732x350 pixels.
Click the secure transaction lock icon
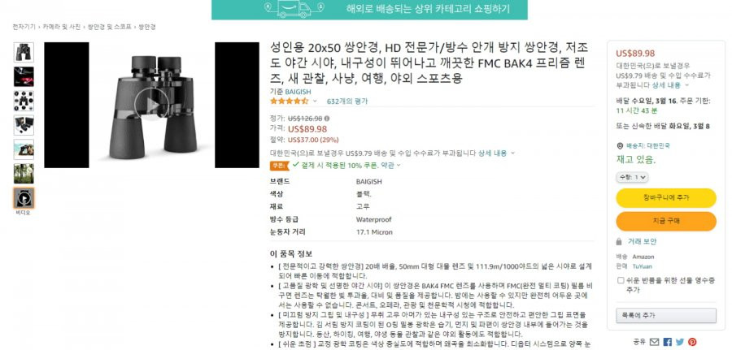coord(619,241)
